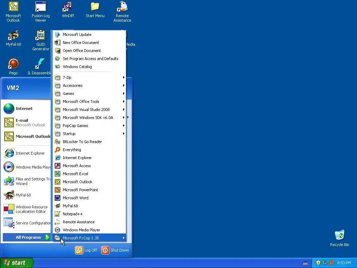The image size is (357, 268).
Task: Click the VM2 user name header
Action: 13,88
